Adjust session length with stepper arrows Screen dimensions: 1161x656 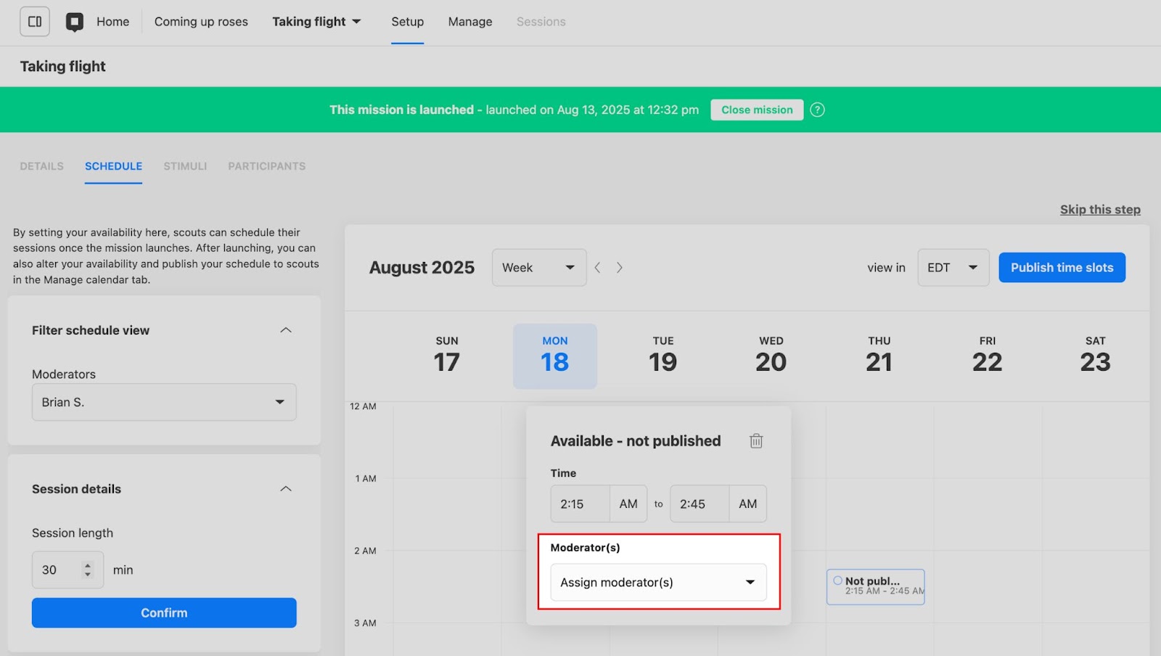coord(88,570)
